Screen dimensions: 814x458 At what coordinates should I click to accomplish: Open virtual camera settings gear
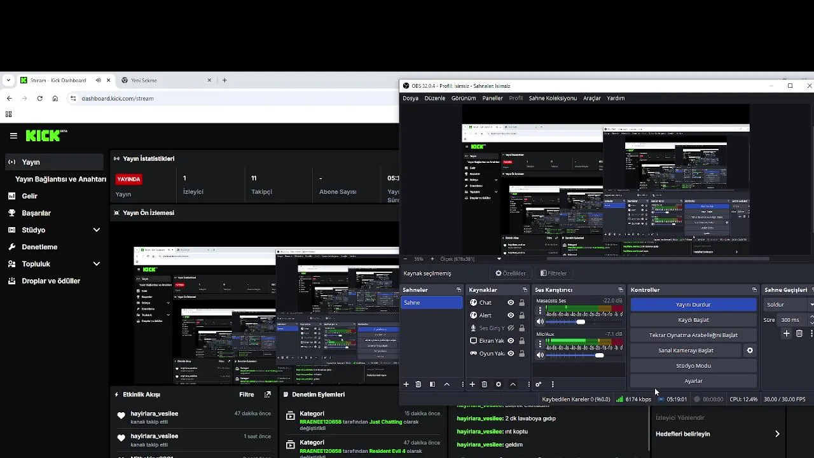tap(750, 350)
